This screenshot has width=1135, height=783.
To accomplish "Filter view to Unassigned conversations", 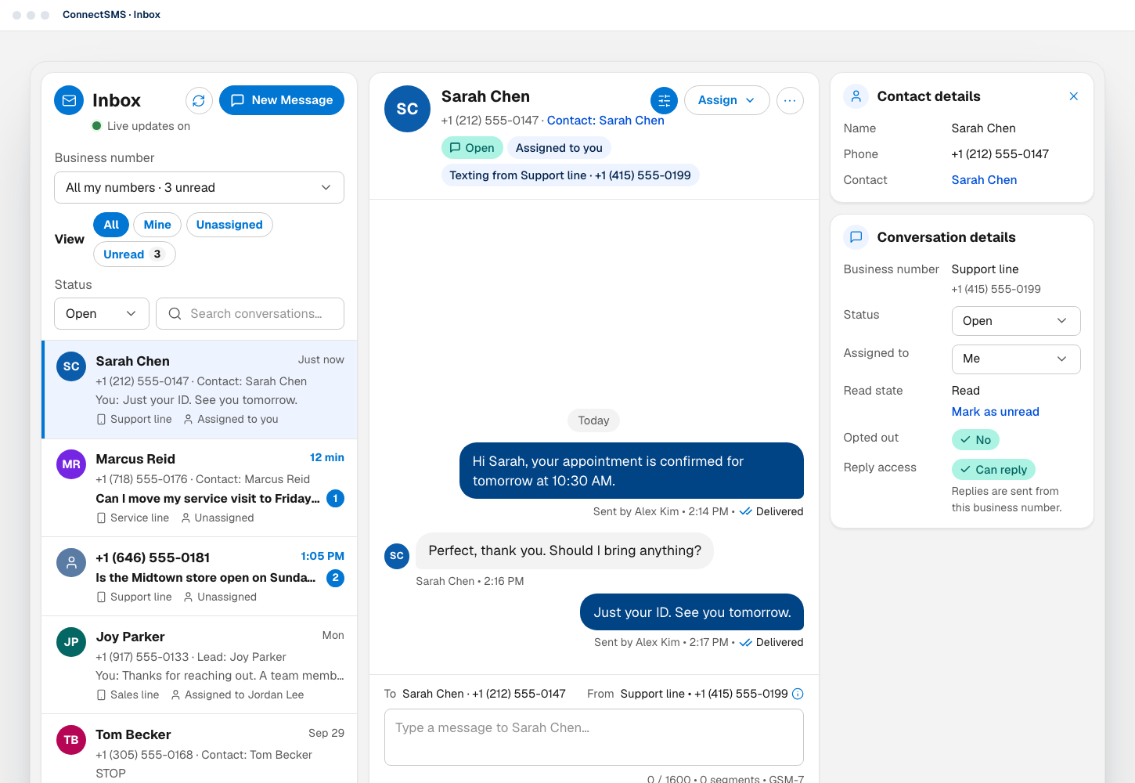I will 229,225.
